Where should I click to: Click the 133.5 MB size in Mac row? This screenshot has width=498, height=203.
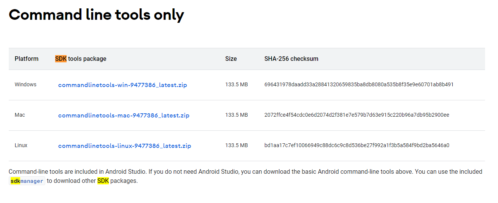237,115
